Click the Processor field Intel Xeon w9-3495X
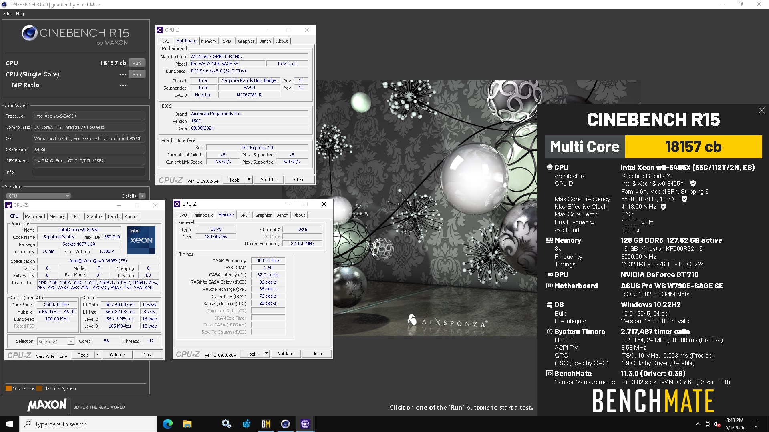The height and width of the screenshot is (432, 769). 89,116
